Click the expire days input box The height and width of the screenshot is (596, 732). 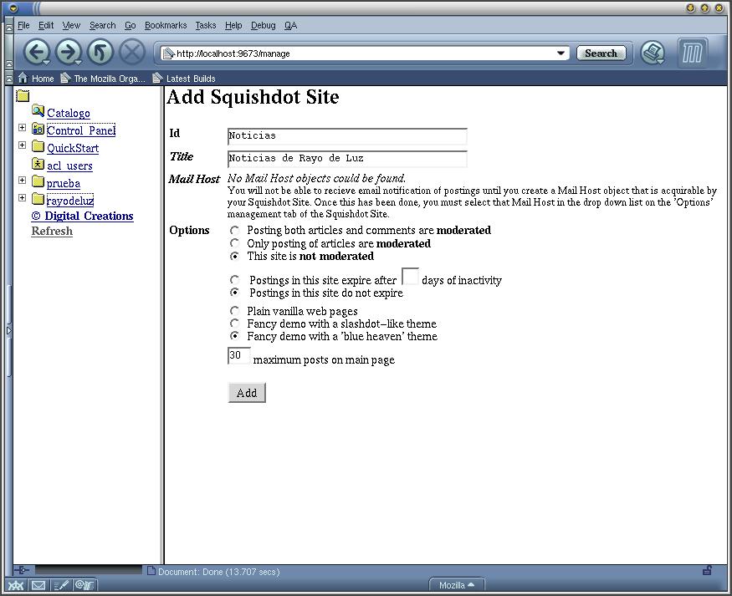click(x=410, y=277)
